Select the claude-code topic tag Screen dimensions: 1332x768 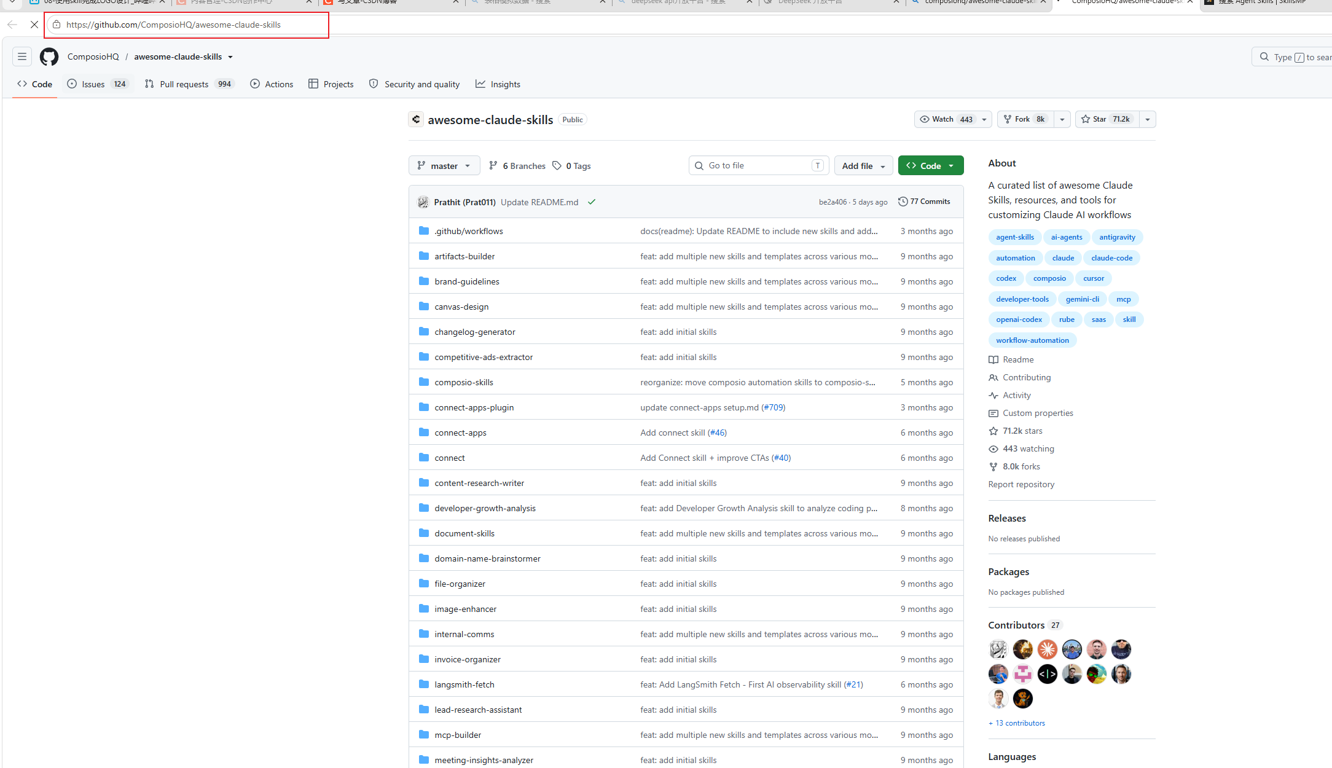click(x=1112, y=257)
